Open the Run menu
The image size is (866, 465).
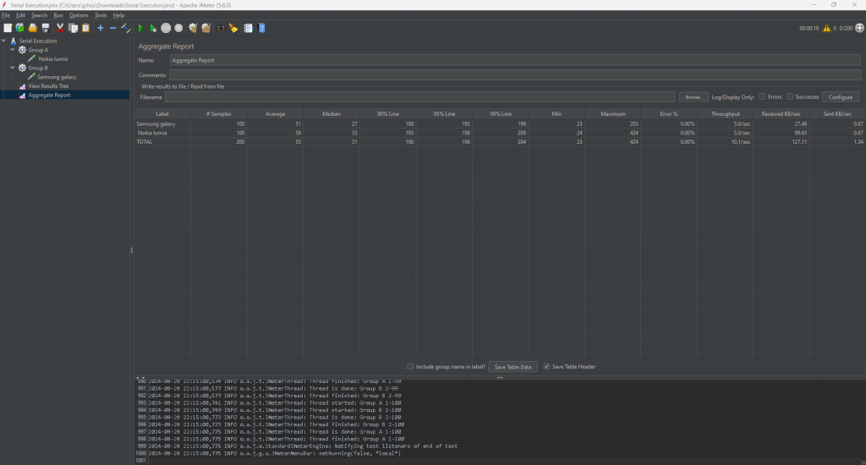tap(58, 15)
